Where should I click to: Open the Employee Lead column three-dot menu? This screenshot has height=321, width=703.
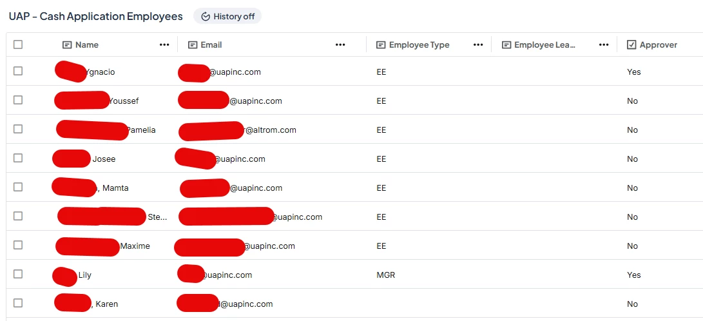(604, 45)
